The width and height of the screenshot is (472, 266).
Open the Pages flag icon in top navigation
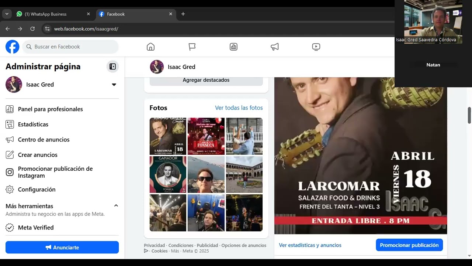click(x=192, y=47)
